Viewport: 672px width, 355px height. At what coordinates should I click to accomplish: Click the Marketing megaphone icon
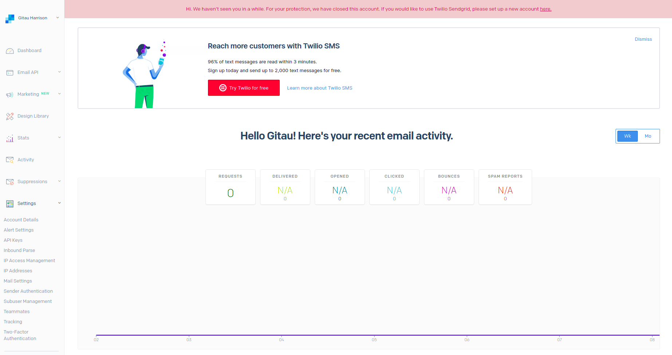pos(10,95)
